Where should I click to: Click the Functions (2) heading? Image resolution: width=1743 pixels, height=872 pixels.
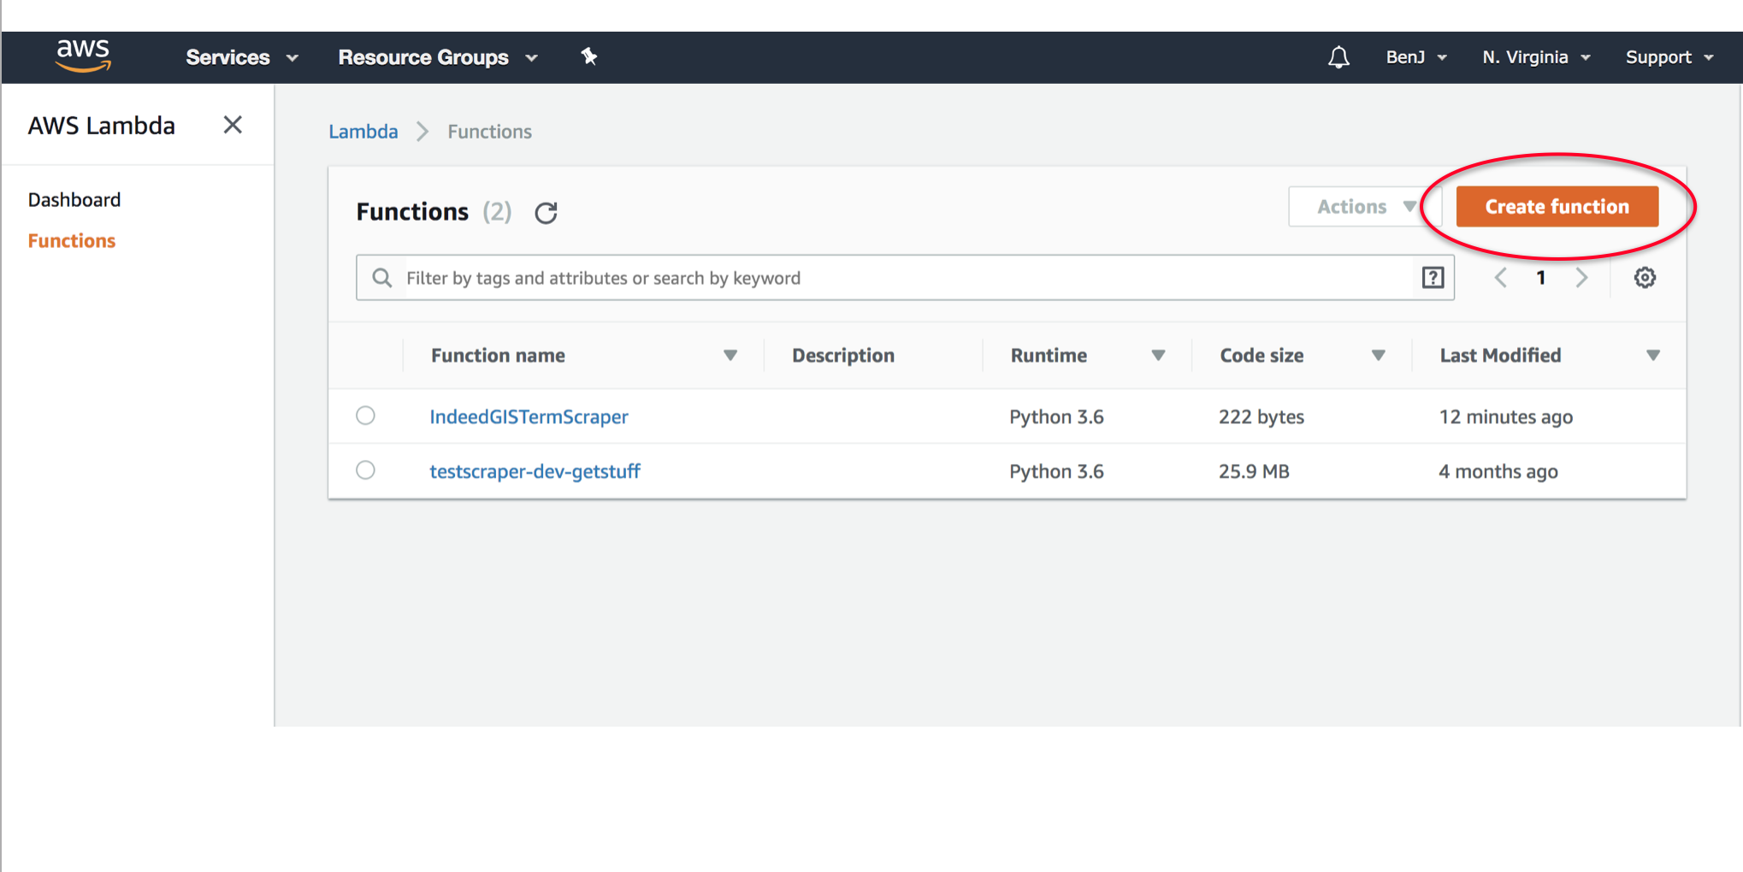point(434,211)
